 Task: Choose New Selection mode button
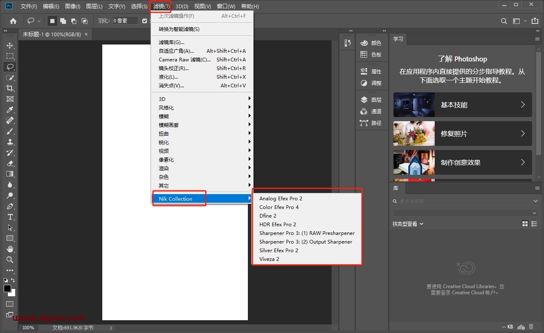[52, 21]
